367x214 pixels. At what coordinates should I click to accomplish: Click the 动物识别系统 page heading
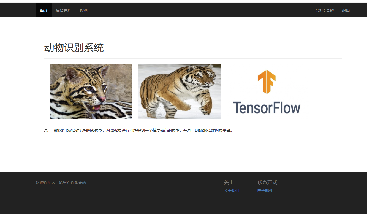click(x=74, y=48)
